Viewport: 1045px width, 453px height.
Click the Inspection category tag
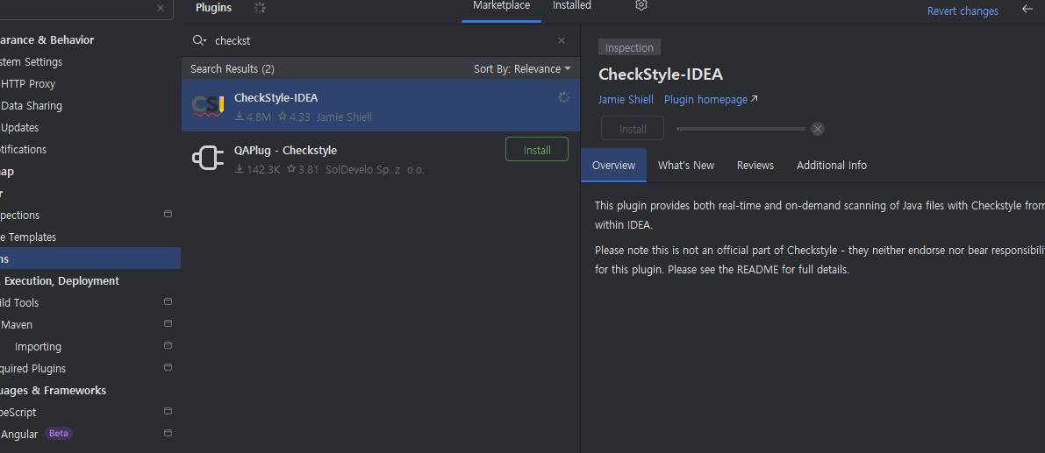coord(629,48)
